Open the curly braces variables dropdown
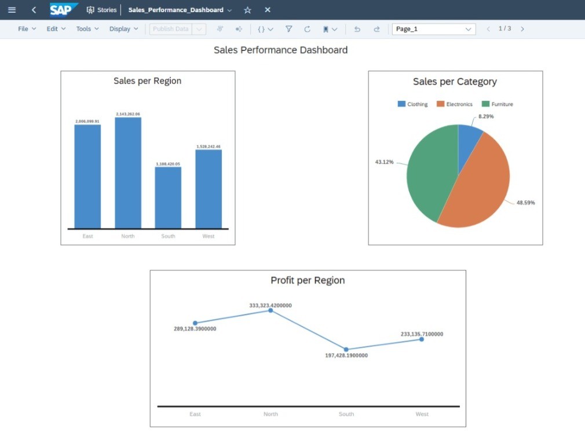 point(265,29)
